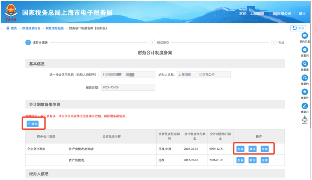This screenshot has width=312, height=180.
Task: Open the 我要查 search icon
Action: 304,64
